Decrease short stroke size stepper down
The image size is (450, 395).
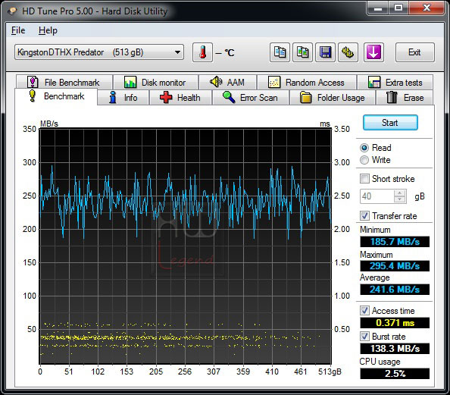400,199
